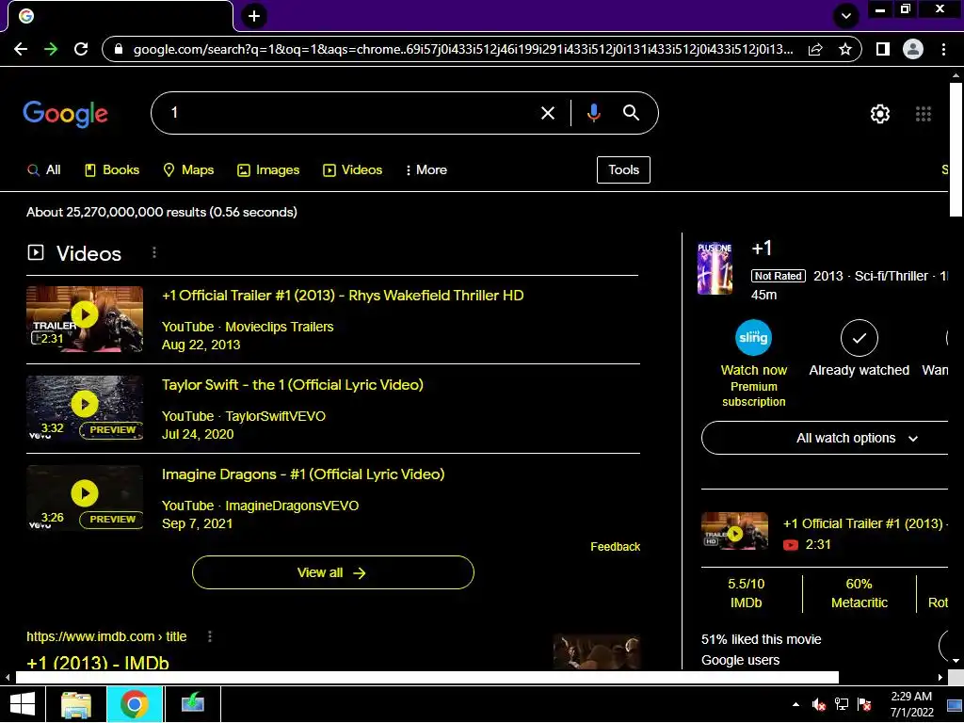Click the vertical page scrollbar
Screen dimensions: 964x723
[x=956, y=150]
